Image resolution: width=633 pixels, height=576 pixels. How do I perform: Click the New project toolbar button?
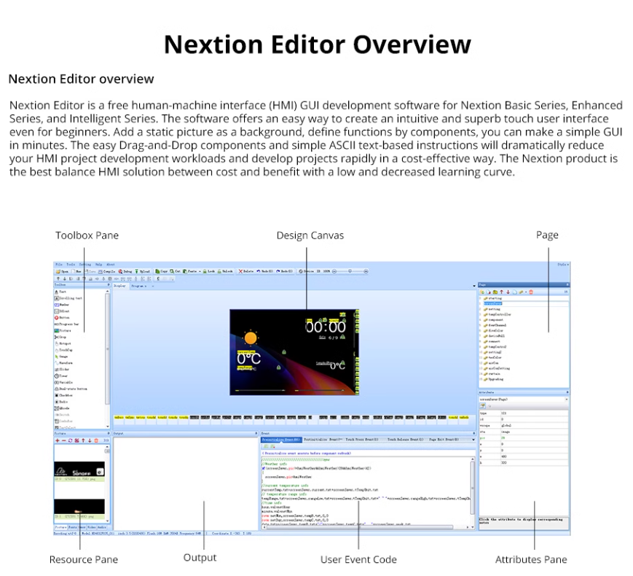click(76, 272)
